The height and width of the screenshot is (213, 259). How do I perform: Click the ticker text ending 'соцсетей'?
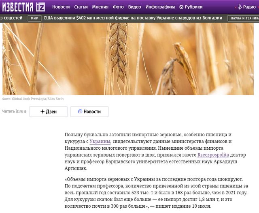click(11, 18)
